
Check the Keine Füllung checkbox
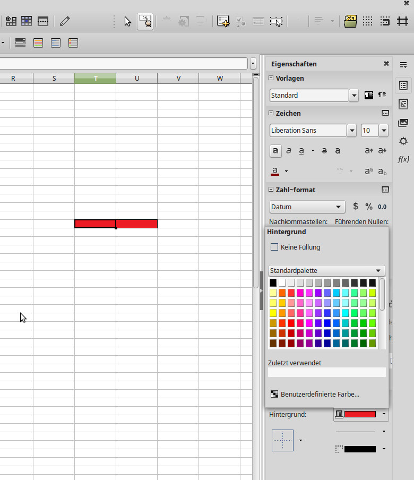point(274,247)
